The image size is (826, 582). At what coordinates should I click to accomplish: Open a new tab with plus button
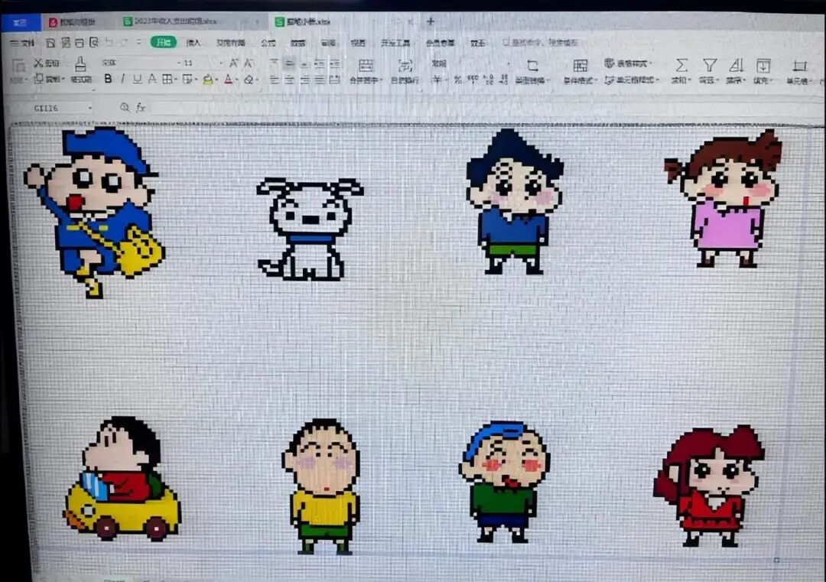click(431, 21)
